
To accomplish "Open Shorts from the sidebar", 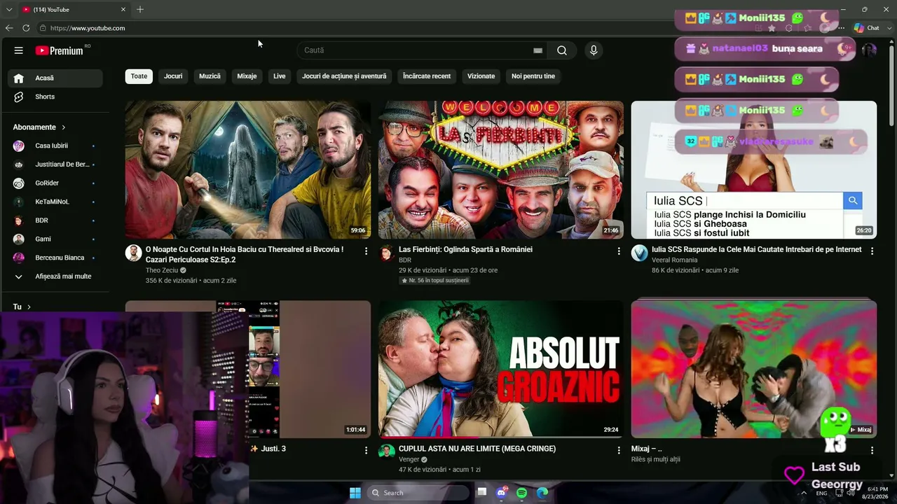I will 55,97.
